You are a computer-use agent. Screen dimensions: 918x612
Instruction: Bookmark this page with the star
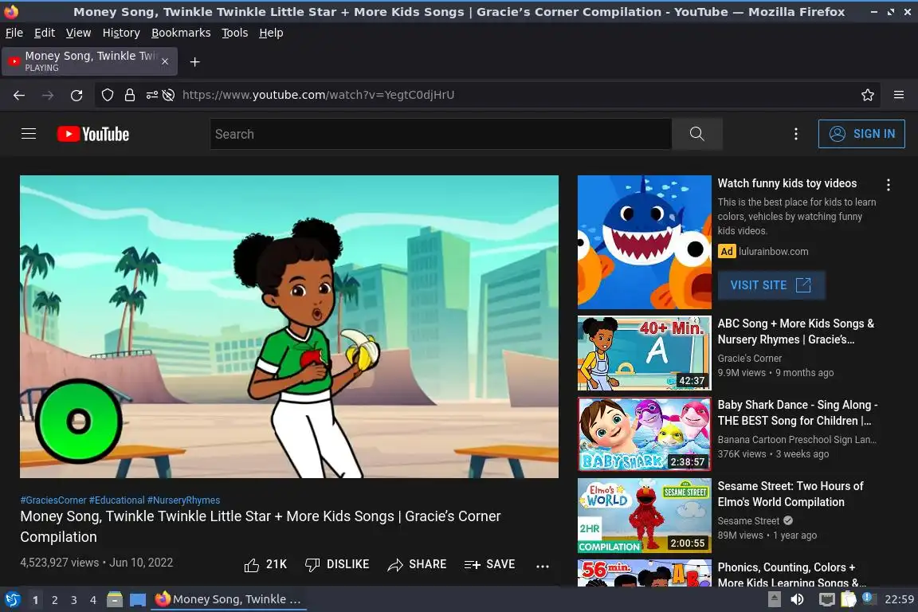pyautogui.click(x=868, y=95)
